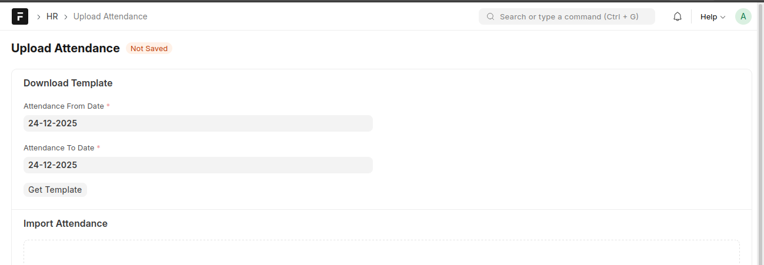Go to HR breadcrumb link

(x=52, y=16)
